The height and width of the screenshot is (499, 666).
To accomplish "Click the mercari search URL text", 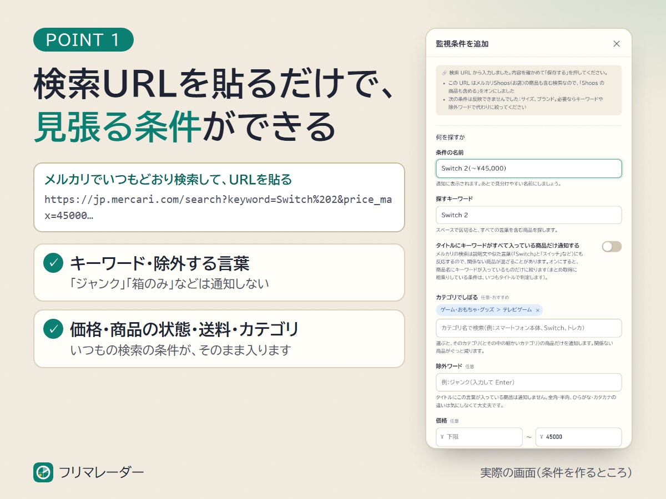I will 218,207.
